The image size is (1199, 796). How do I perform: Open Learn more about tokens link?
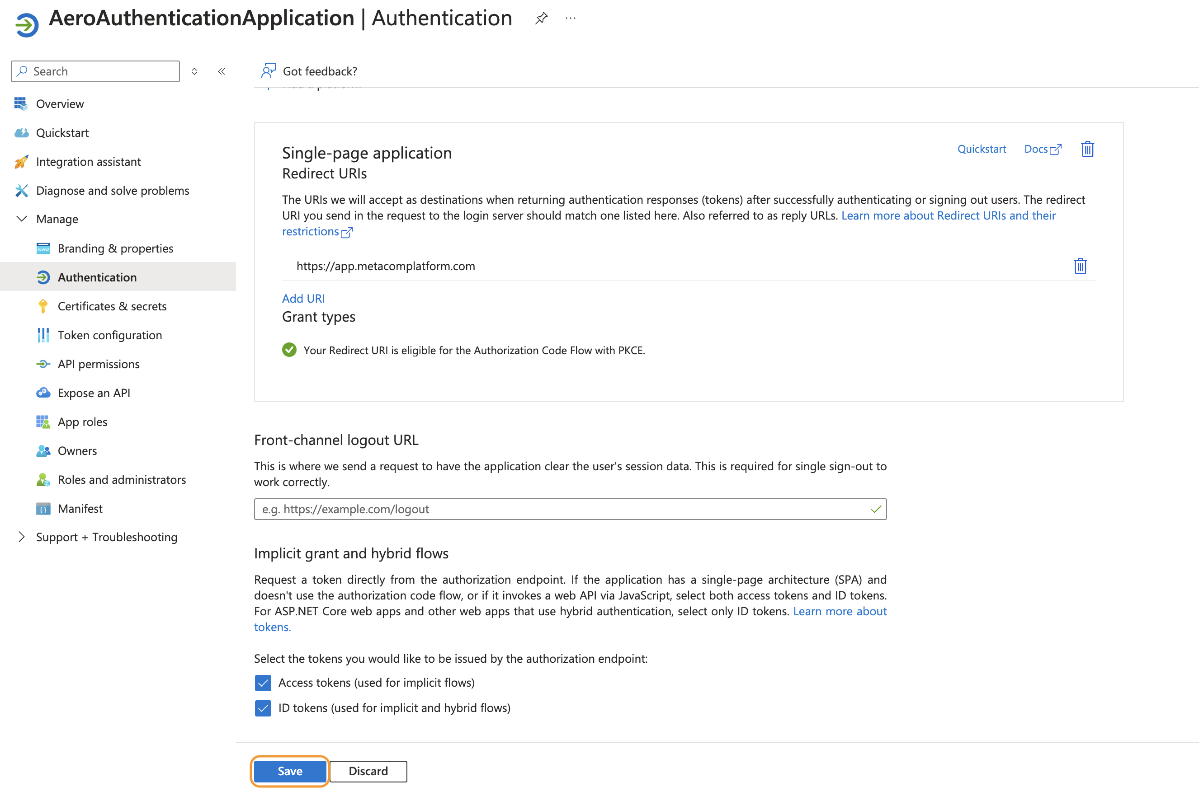tap(840, 611)
